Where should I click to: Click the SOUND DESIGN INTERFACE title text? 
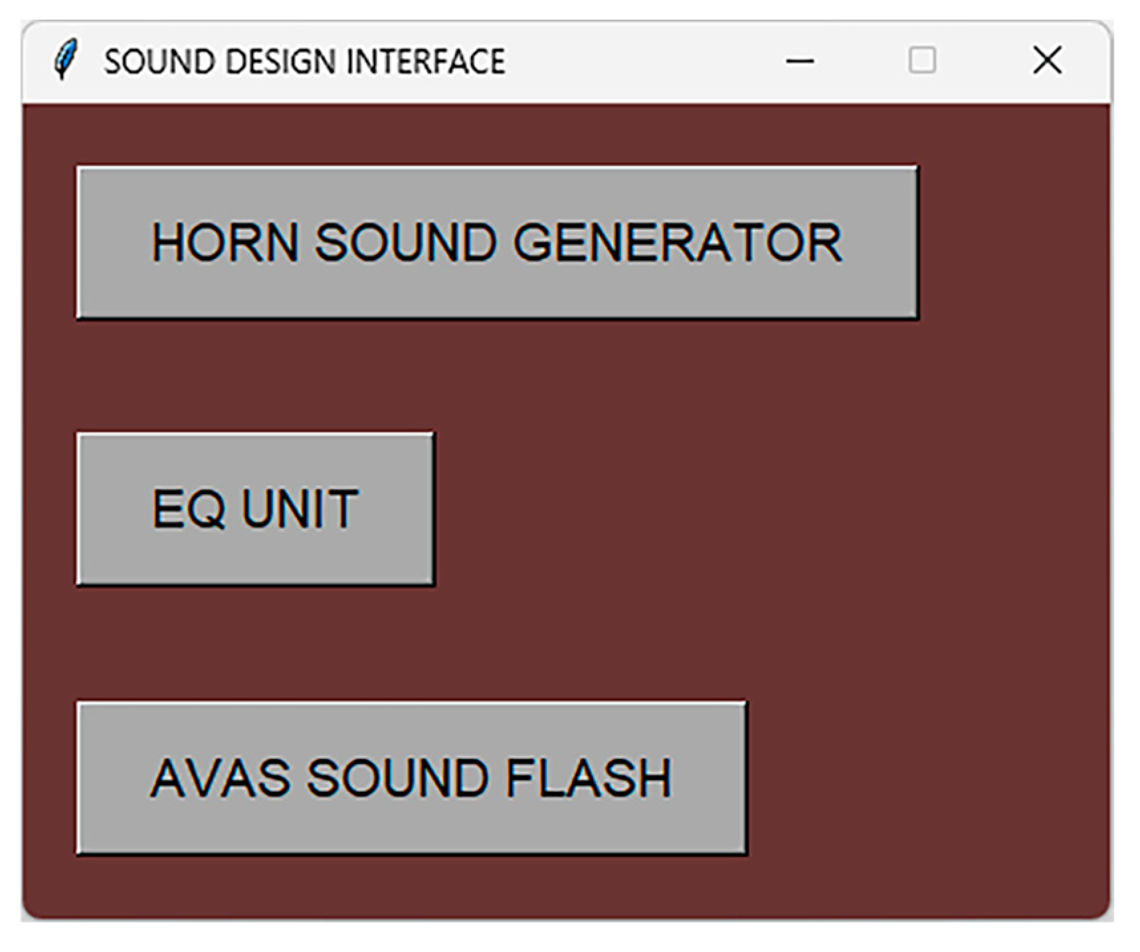click(304, 61)
